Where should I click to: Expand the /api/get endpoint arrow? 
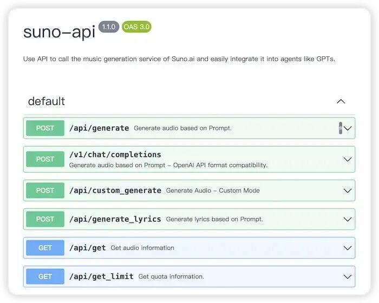tap(348, 248)
